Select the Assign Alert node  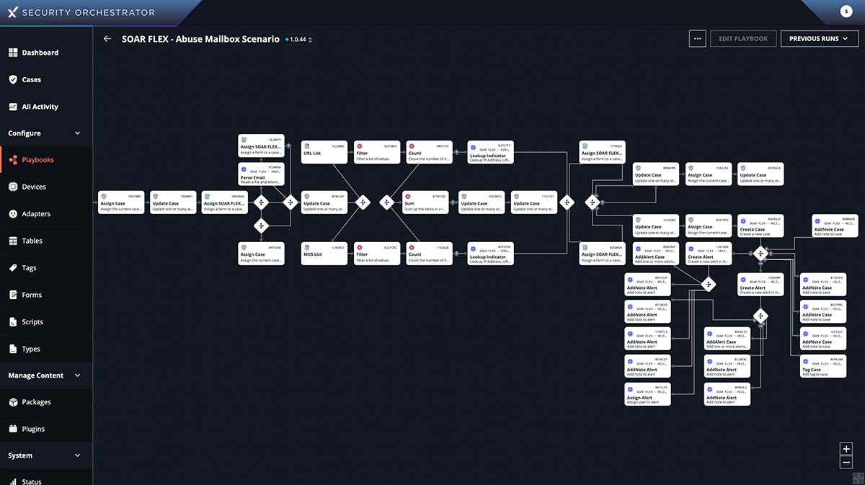[647, 393]
